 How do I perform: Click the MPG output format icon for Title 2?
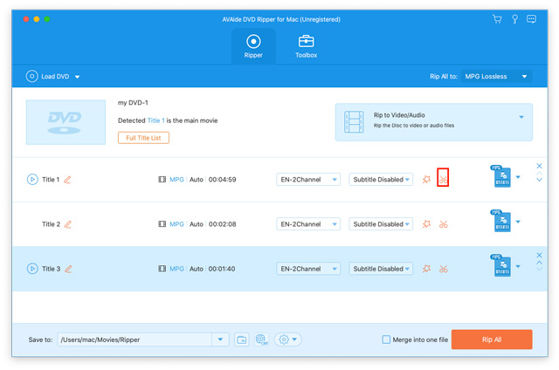[501, 221]
